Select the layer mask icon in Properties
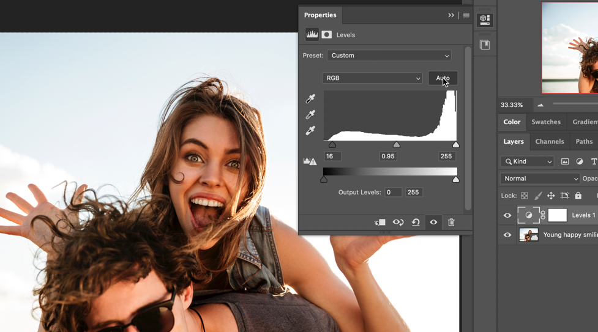 (x=327, y=35)
